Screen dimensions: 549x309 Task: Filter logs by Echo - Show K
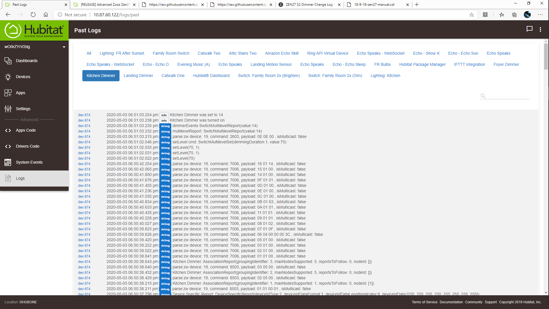(426, 53)
